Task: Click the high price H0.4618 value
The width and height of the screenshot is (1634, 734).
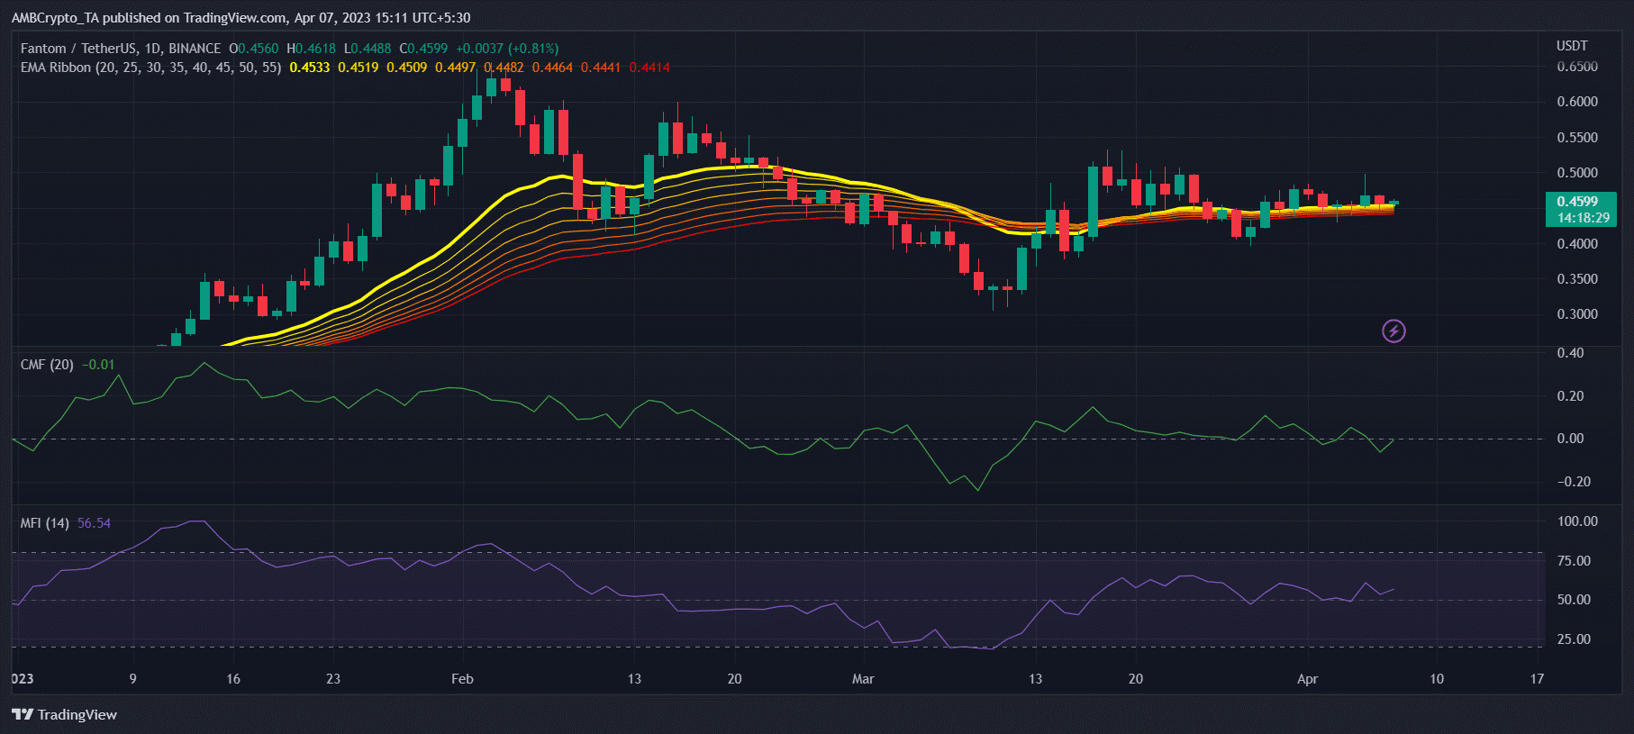Action: [x=311, y=49]
